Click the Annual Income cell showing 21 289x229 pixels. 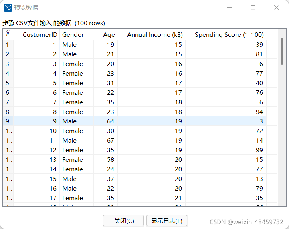[x=152, y=198]
